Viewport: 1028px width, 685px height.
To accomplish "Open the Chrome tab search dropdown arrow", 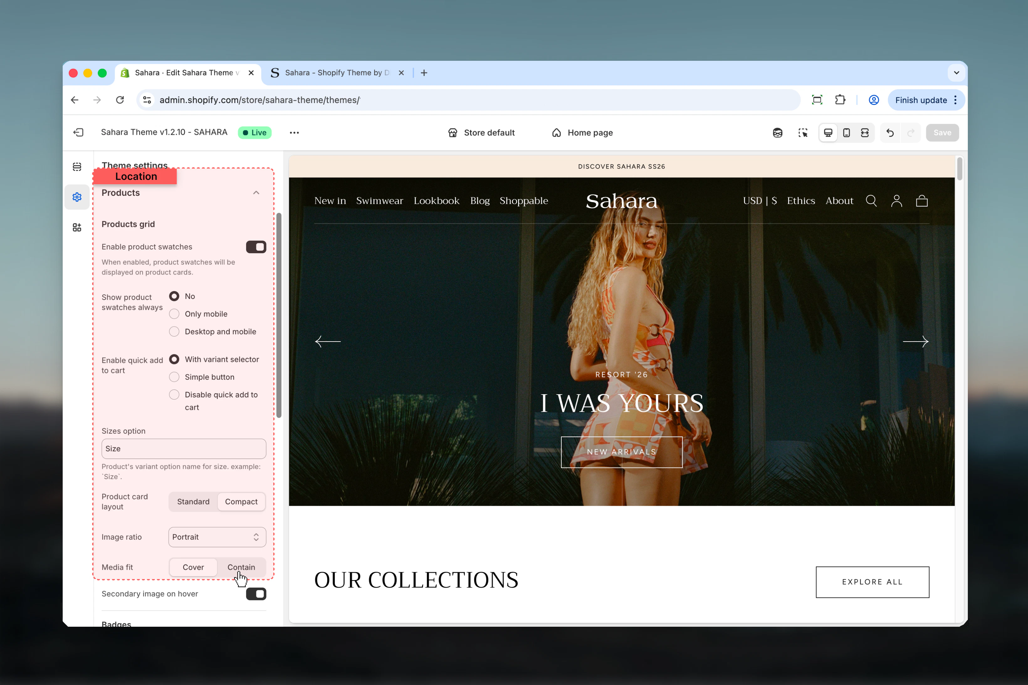I will coord(956,73).
